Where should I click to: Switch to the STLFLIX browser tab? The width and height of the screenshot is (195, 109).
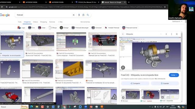point(87,2)
